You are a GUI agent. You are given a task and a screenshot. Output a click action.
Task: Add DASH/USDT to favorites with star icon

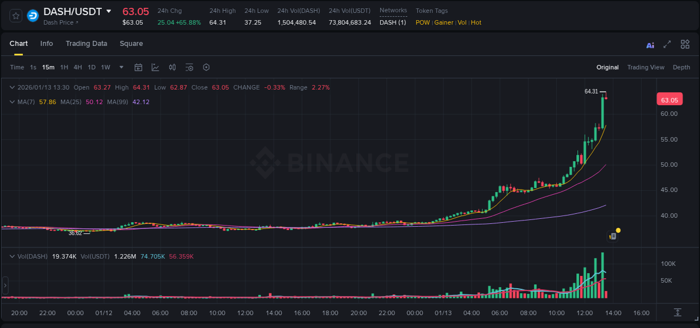pyautogui.click(x=15, y=15)
